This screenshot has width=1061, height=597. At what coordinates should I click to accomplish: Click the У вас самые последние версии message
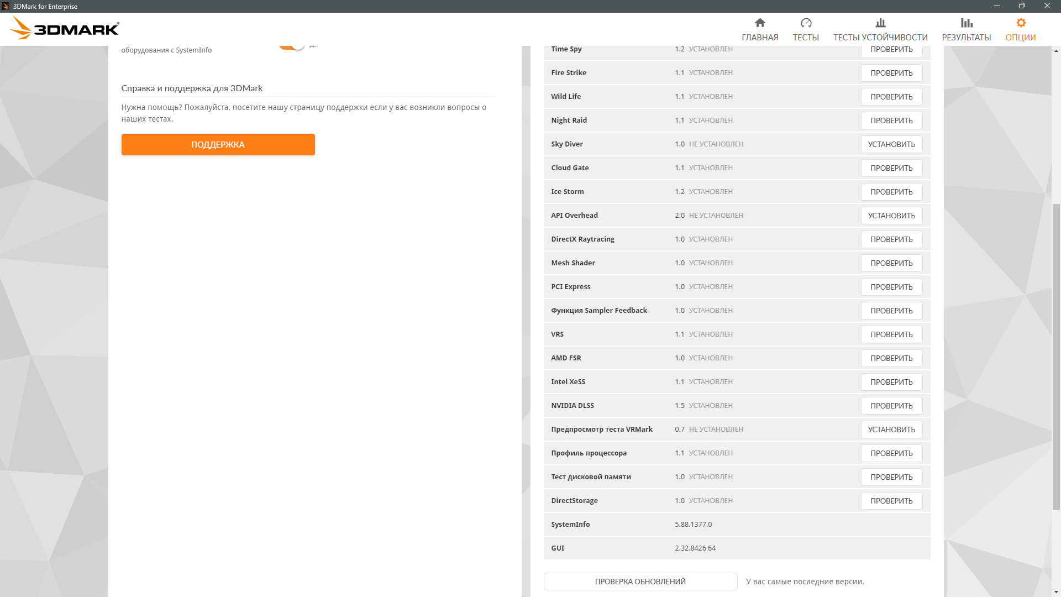click(x=805, y=582)
